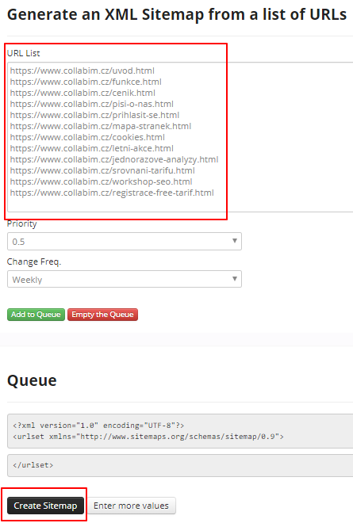
Task: Click the workshop-seo.html URL line
Action: [102, 181]
